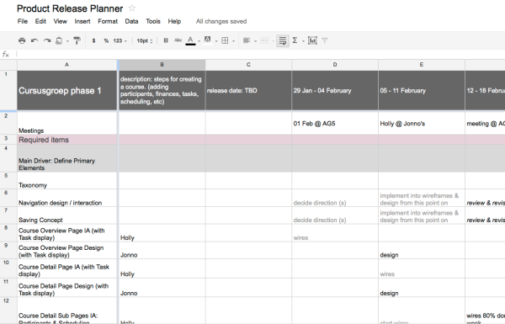
Task: Open the Edit menu
Action: (x=40, y=21)
